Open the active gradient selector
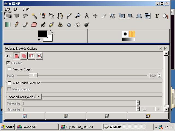Screen dimensions: 175x131 coord(129,39)
